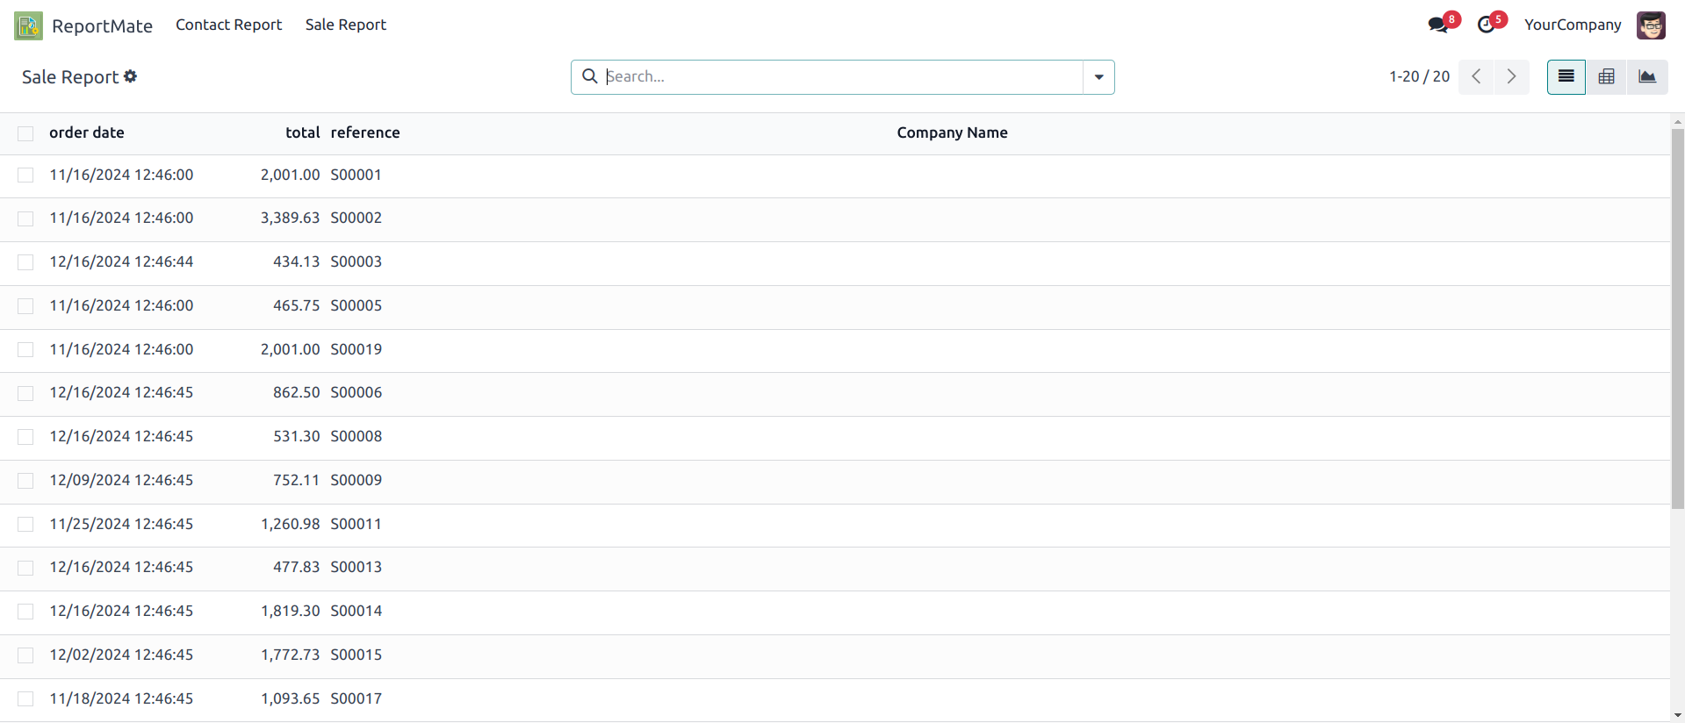Open the YourCompany company switcher
Viewport: 1685px width, 723px height.
(x=1572, y=25)
